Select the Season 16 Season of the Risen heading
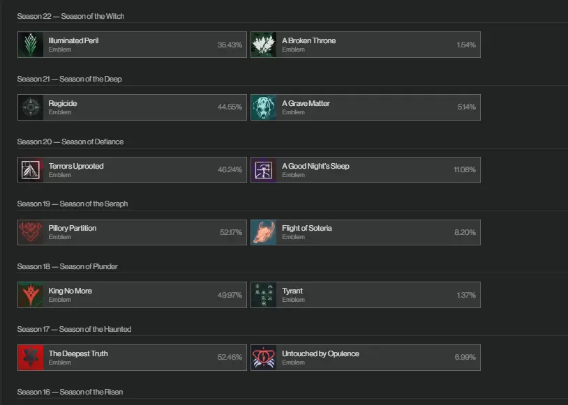Screen dimensions: 568x405 pyautogui.click(x=70, y=392)
